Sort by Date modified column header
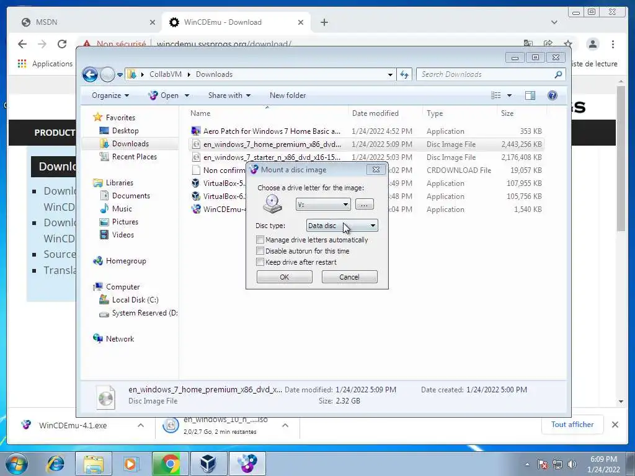 [x=384, y=113]
